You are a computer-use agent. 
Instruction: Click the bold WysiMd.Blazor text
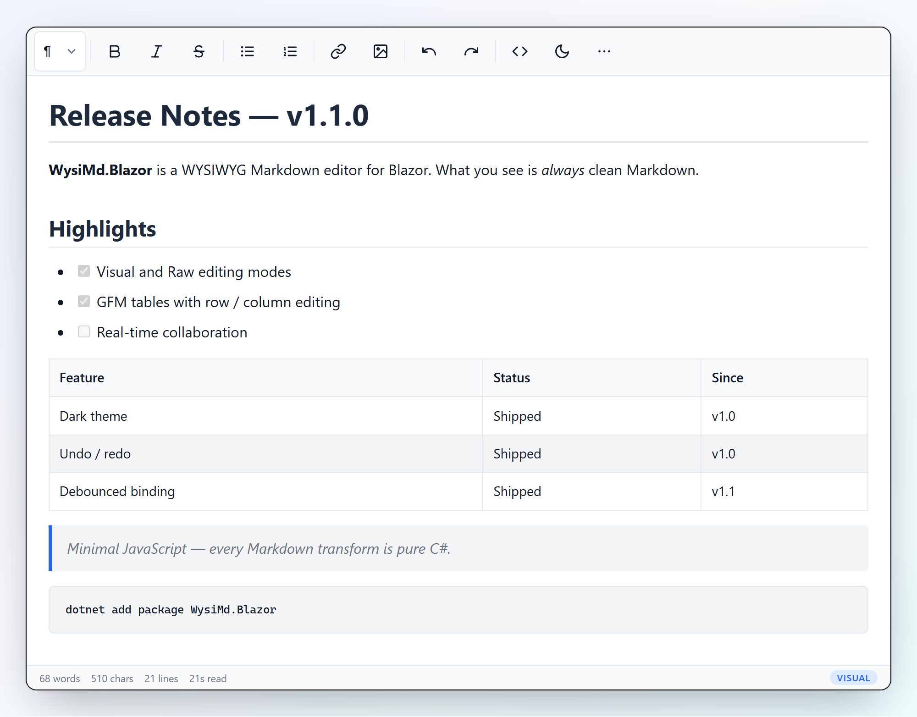pyautogui.click(x=100, y=170)
